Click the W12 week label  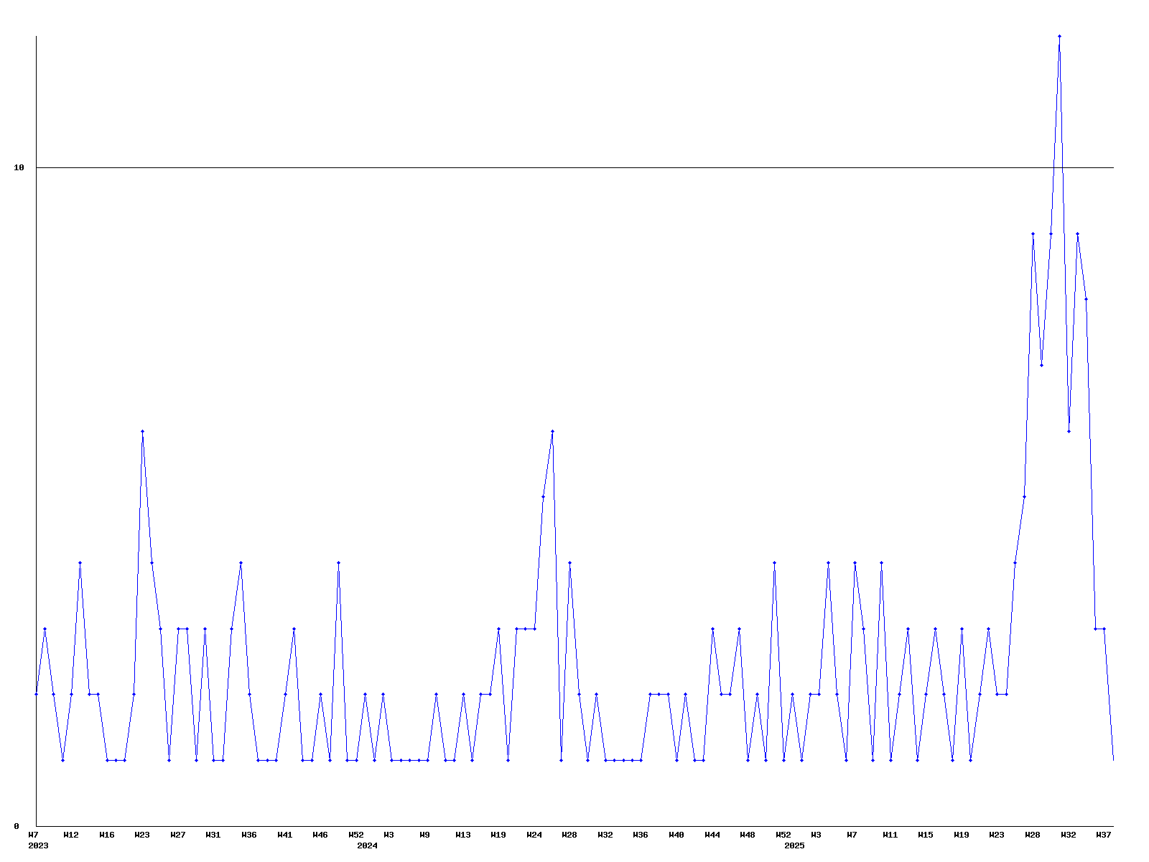click(71, 835)
